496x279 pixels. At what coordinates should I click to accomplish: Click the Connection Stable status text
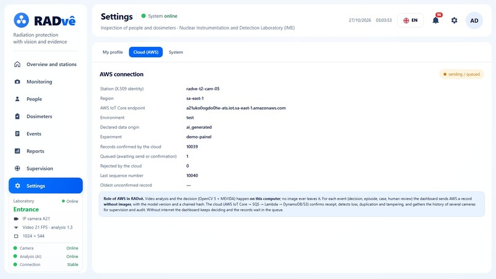[x=73, y=264]
